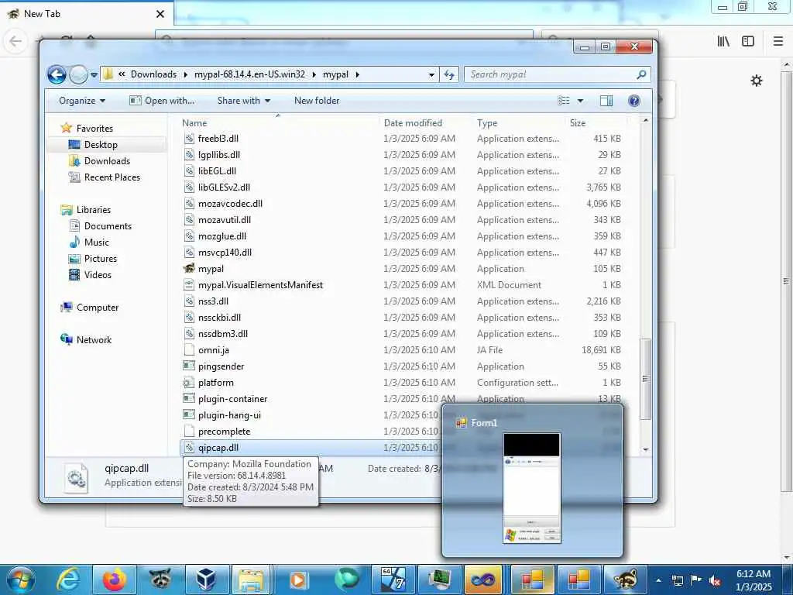Image resolution: width=793 pixels, height=595 pixels.
Task: Select the platform configuration file icon
Action: [189, 383]
